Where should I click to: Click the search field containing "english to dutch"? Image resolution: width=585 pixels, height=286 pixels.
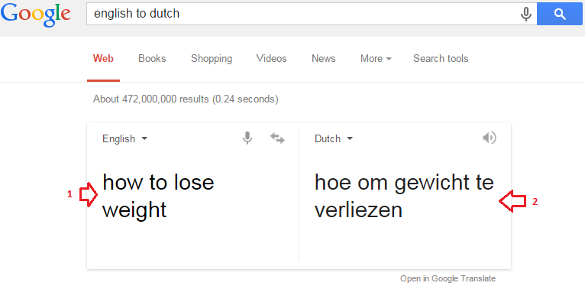coord(303,15)
